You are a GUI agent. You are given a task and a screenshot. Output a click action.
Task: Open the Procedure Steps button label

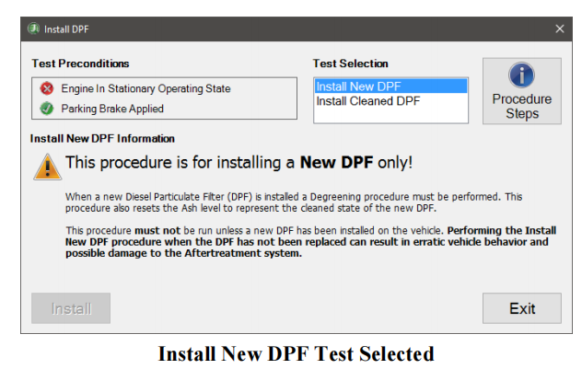[x=522, y=106]
